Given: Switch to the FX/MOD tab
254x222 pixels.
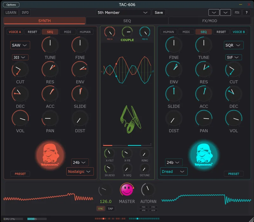Looking at the screenshot, I should click(x=211, y=20).
